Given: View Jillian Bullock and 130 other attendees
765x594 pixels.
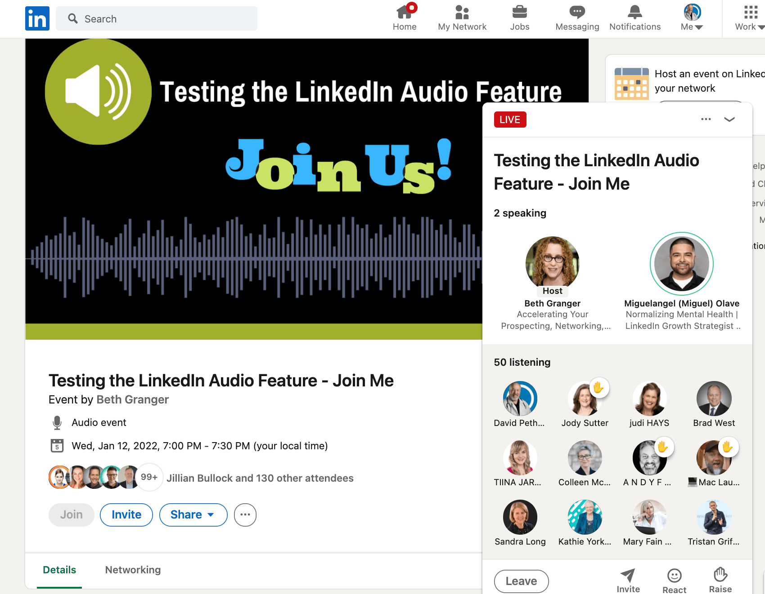Looking at the screenshot, I should (260, 478).
